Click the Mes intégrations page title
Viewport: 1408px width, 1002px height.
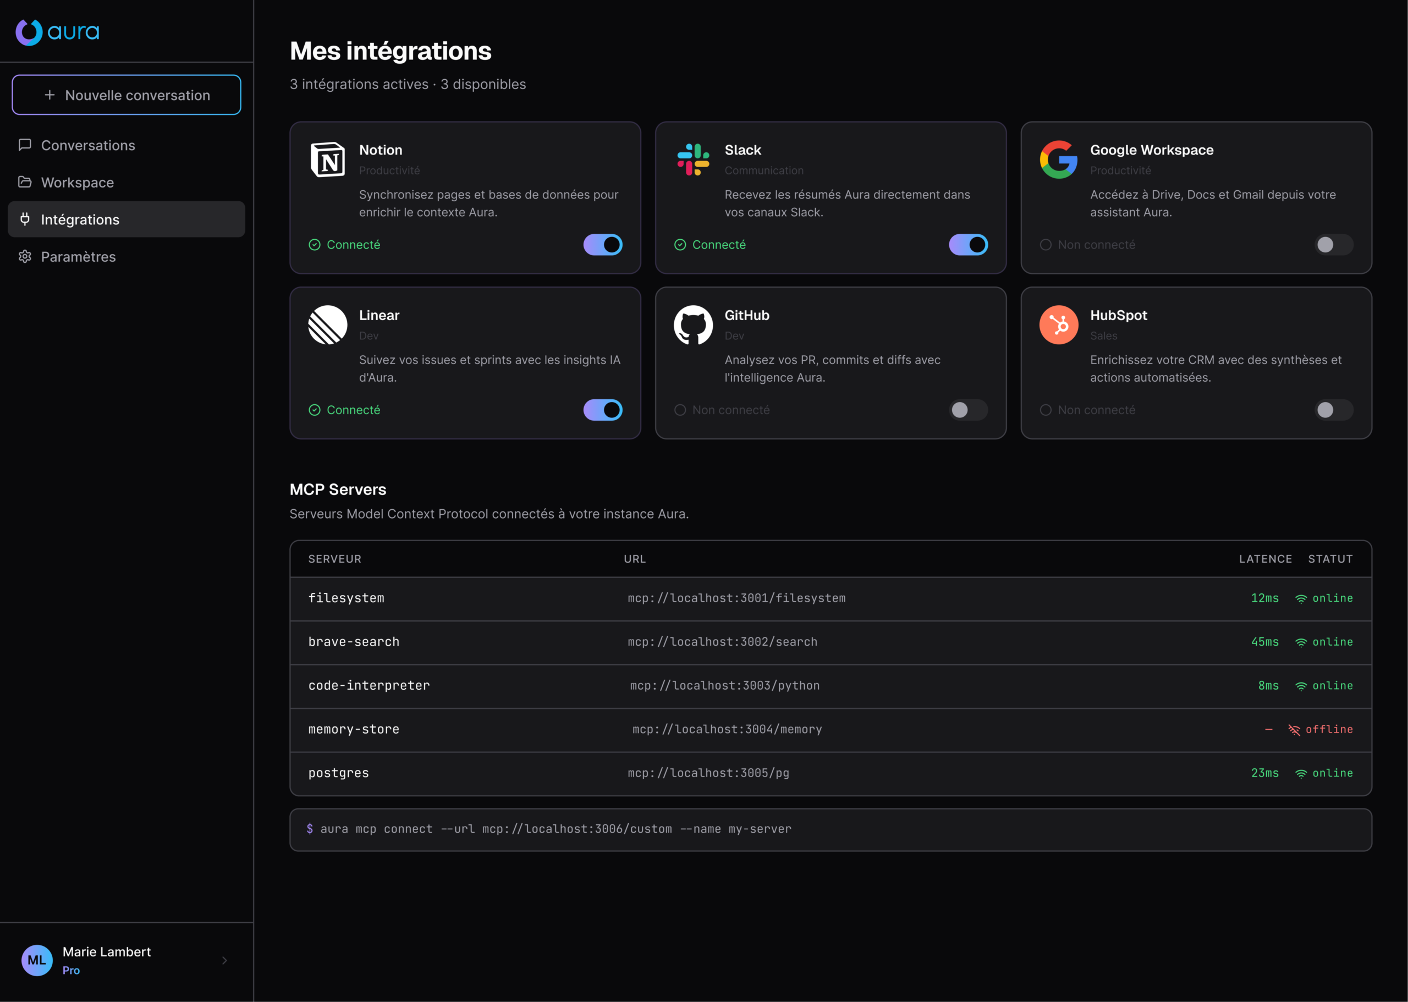(x=391, y=51)
